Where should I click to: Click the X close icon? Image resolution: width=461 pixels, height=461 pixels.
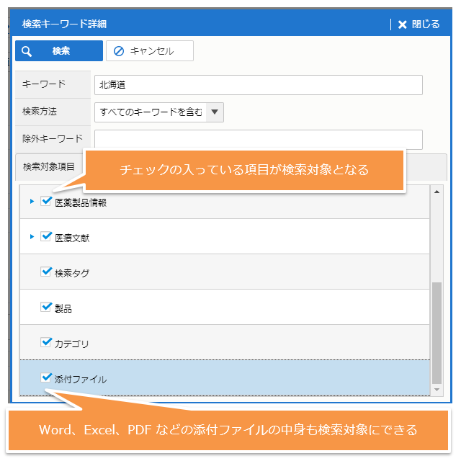point(403,24)
